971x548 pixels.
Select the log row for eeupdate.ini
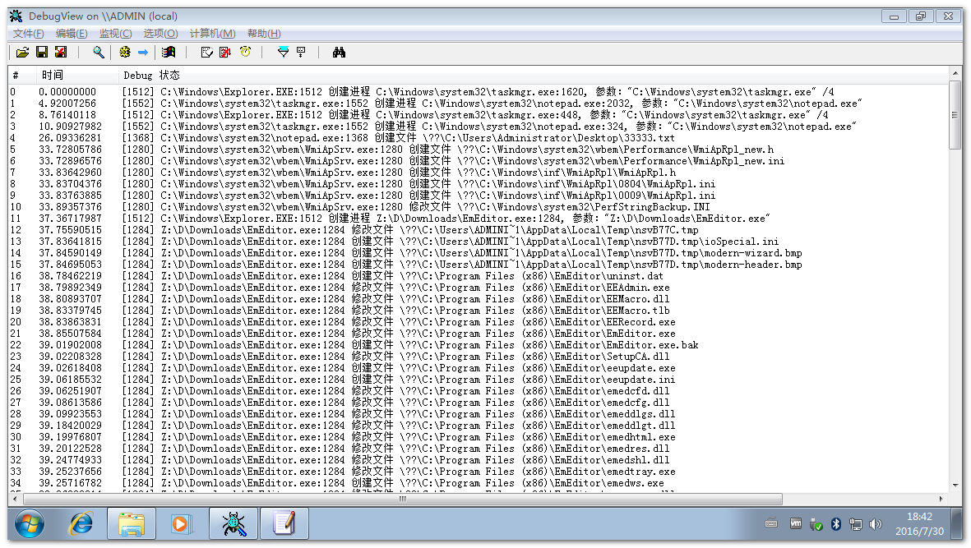(x=478, y=380)
